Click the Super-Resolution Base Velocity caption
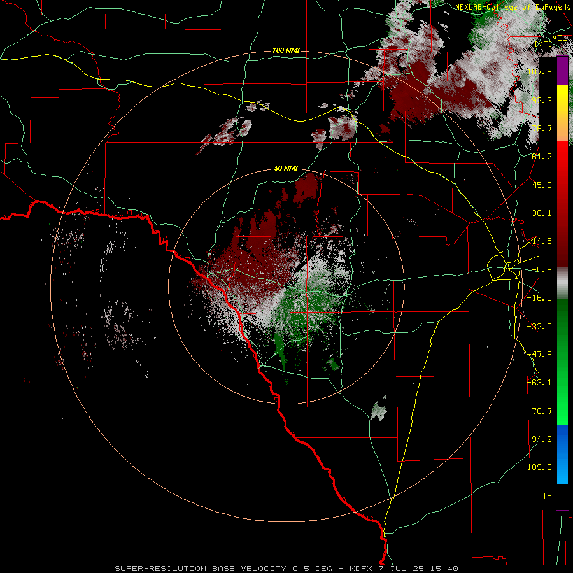This screenshot has height=573, width=573. [x=286, y=569]
